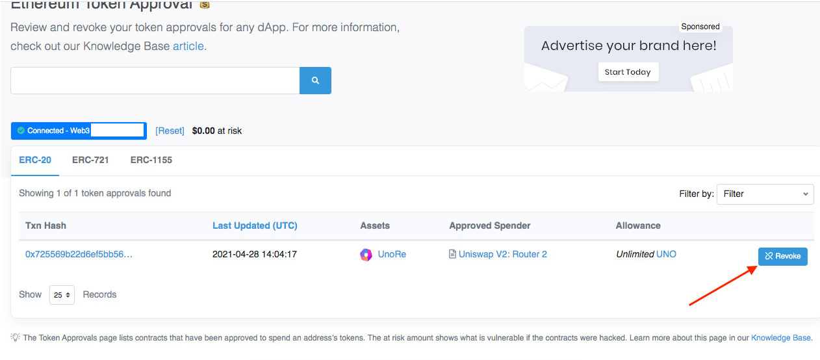Focus the address search input field
This screenshot has height=360, width=820.
tap(155, 81)
